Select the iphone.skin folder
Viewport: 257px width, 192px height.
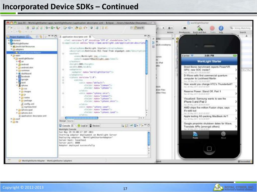click(25, 113)
